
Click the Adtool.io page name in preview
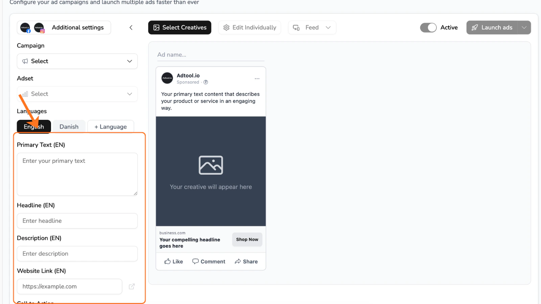pos(188,76)
